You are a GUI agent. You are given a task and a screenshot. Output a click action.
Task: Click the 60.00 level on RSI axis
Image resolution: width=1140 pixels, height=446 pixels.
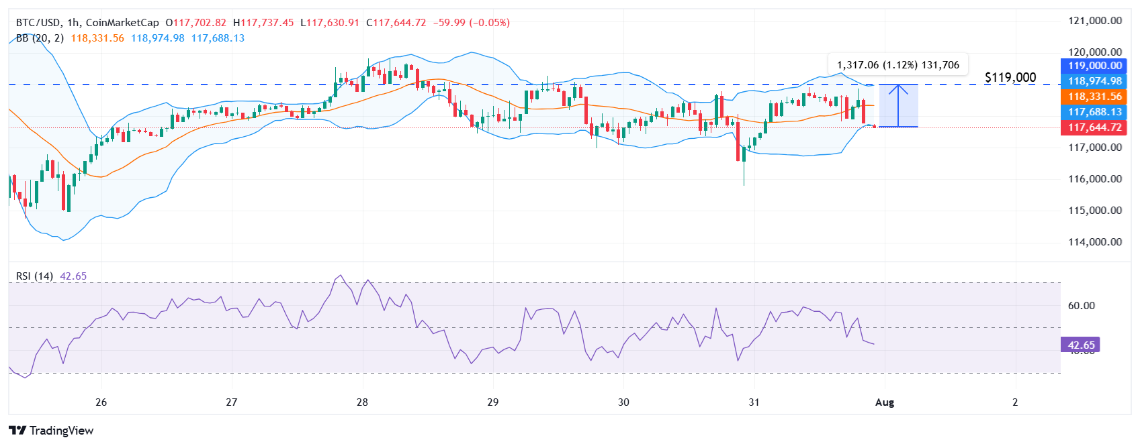click(1081, 306)
